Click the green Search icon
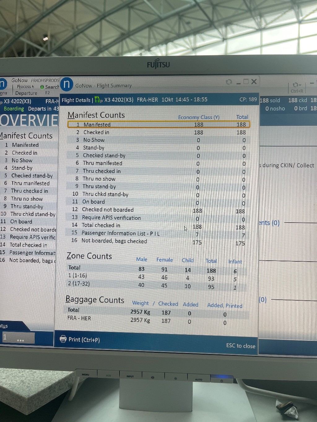317x422 pixels. click(x=42, y=87)
